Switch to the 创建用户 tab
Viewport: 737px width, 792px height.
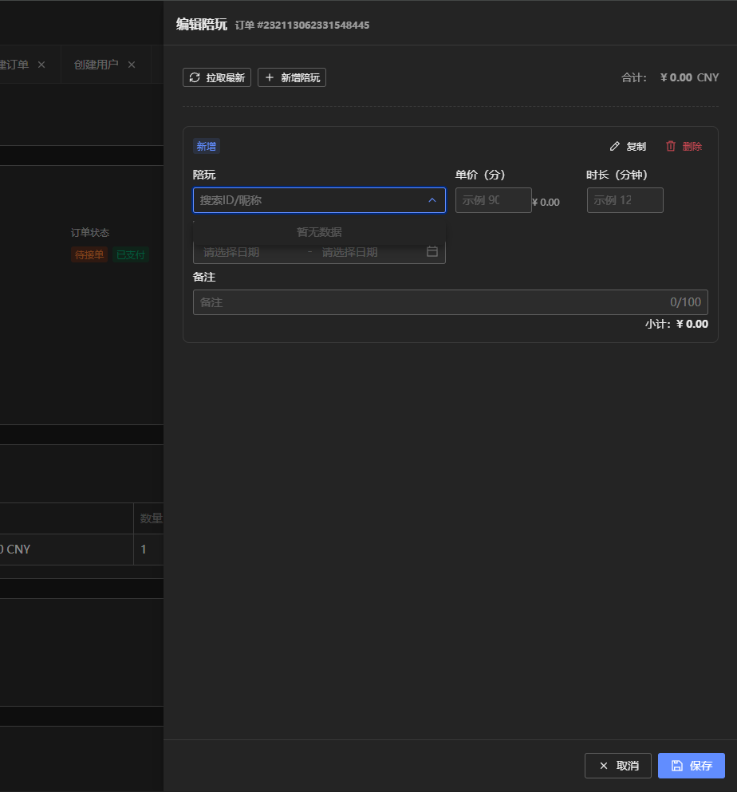point(96,65)
